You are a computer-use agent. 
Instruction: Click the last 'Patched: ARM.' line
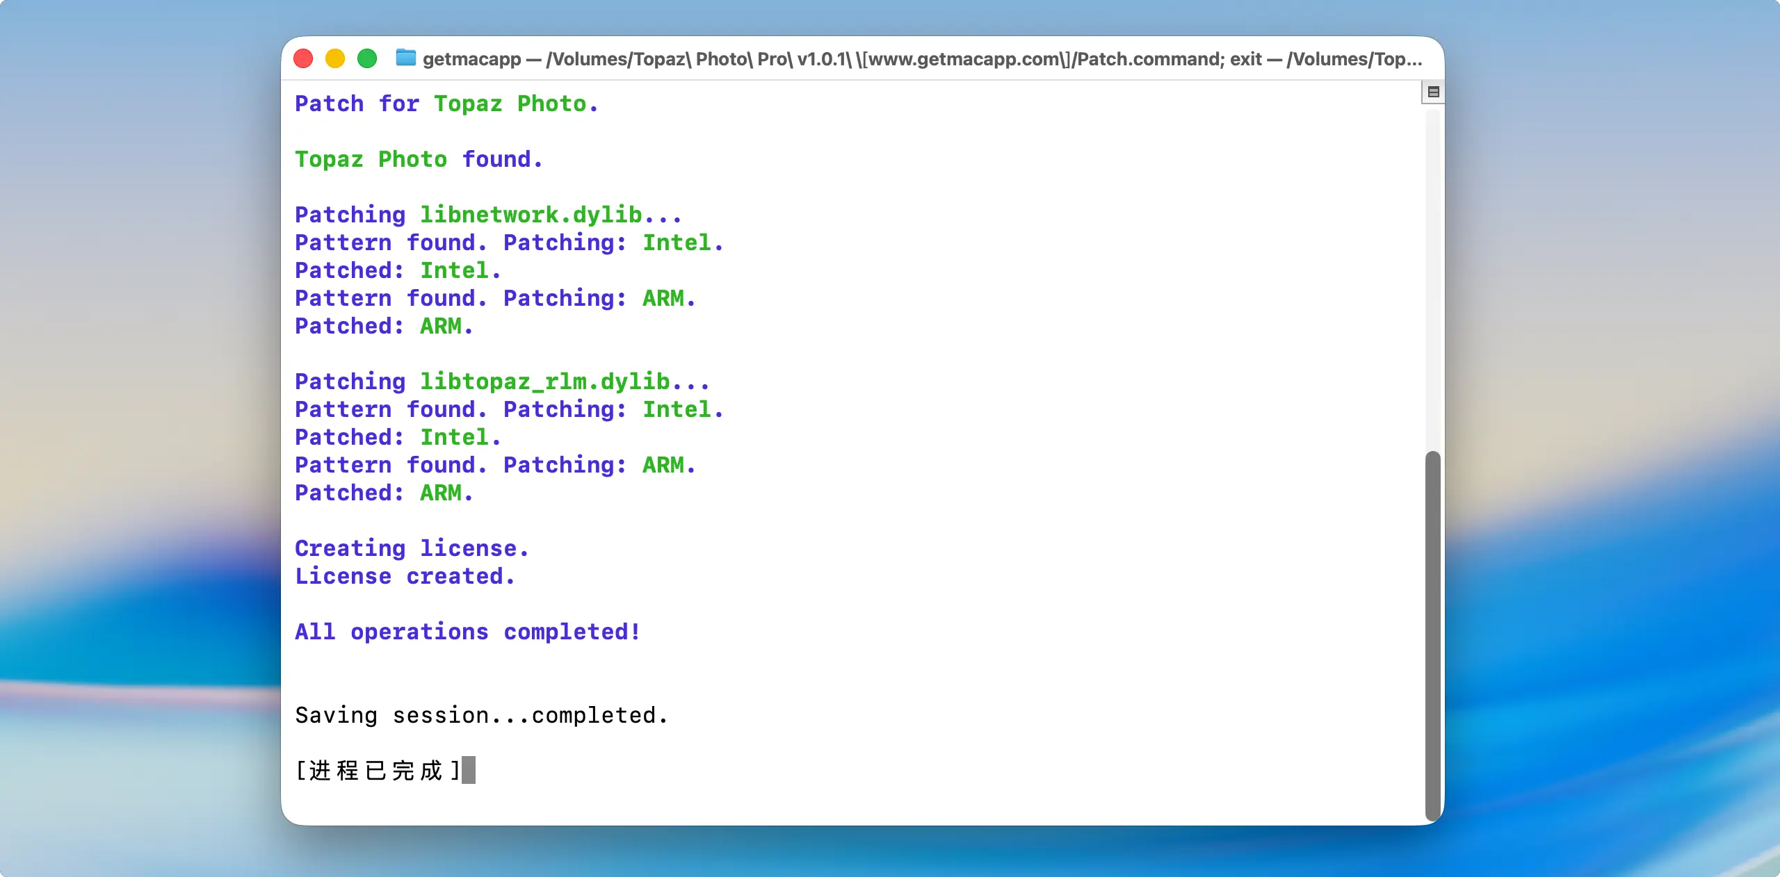coord(384,493)
